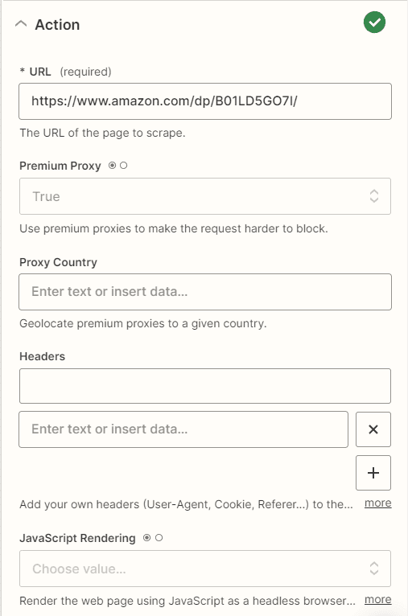Add a new header with plus button
The height and width of the screenshot is (616, 408).
pyautogui.click(x=373, y=473)
